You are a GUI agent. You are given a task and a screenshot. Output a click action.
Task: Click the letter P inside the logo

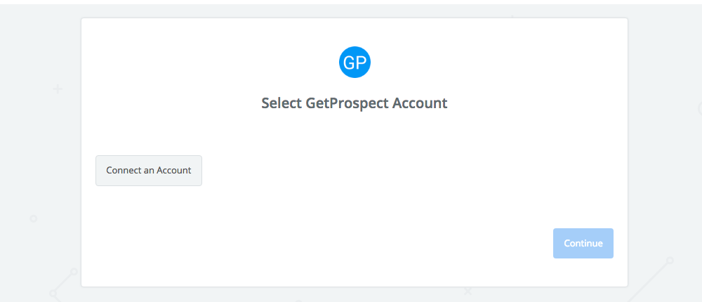coord(361,63)
